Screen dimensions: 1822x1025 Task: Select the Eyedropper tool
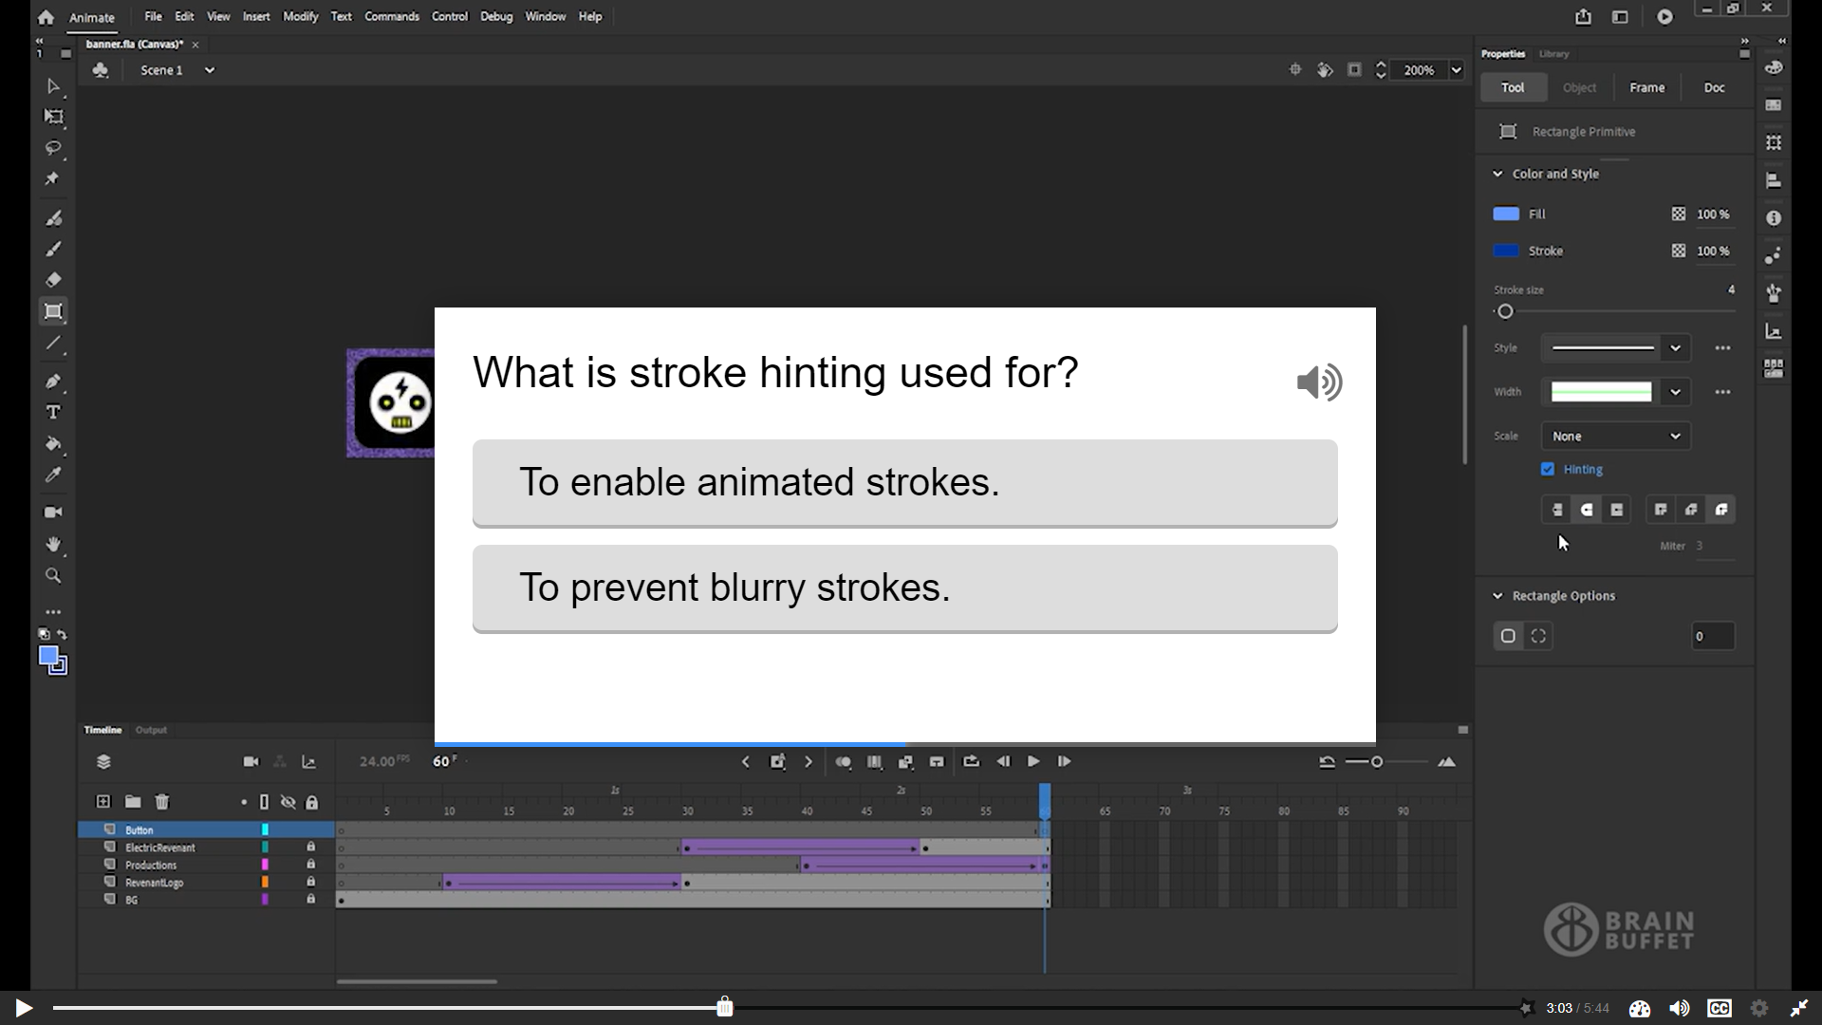53,475
